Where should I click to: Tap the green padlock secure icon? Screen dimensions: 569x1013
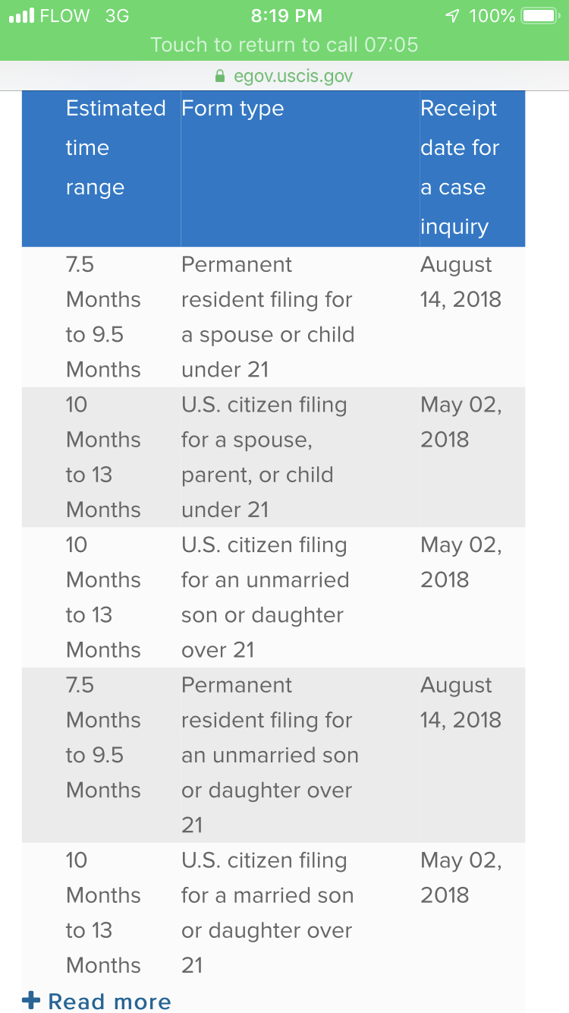221,76
